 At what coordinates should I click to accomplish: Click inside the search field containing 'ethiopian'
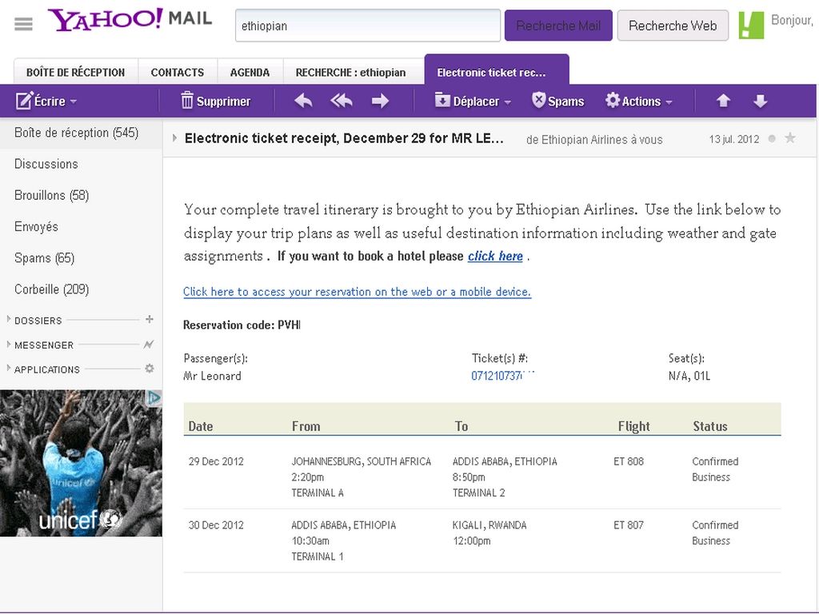click(368, 26)
